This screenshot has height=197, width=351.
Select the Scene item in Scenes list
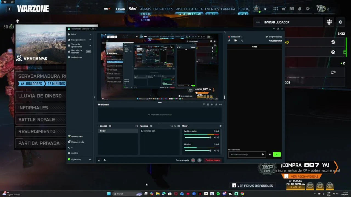coord(118,131)
